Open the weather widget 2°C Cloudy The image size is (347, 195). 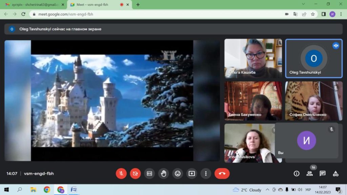pyautogui.click(x=247, y=190)
